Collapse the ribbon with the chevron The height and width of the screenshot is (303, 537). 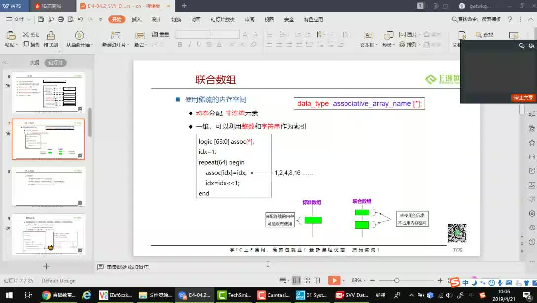[531, 19]
